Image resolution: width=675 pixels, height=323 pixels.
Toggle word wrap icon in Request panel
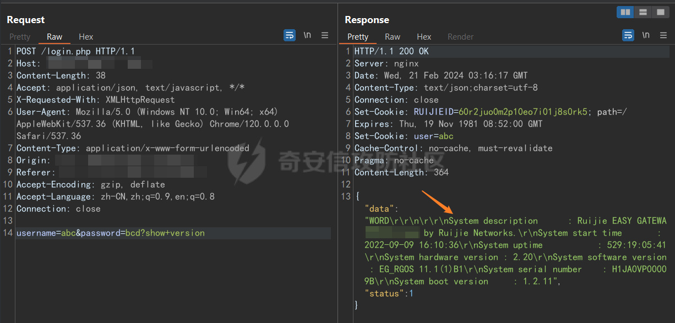(290, 35)
